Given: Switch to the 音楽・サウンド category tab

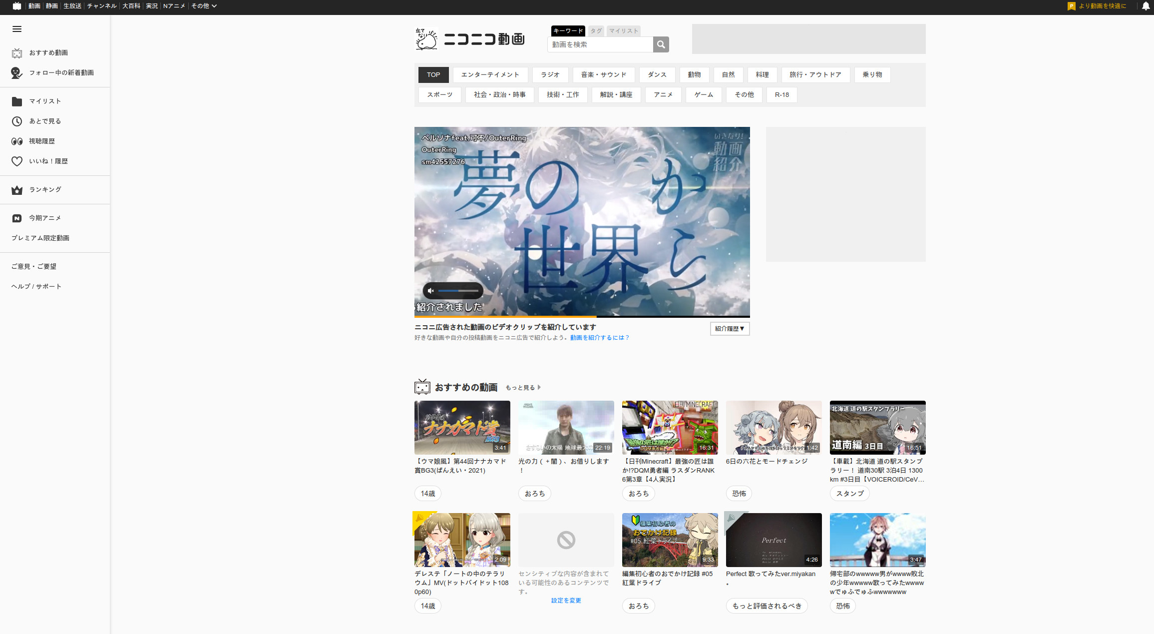Looking at the screenshot, I should (x=604, y=75).
